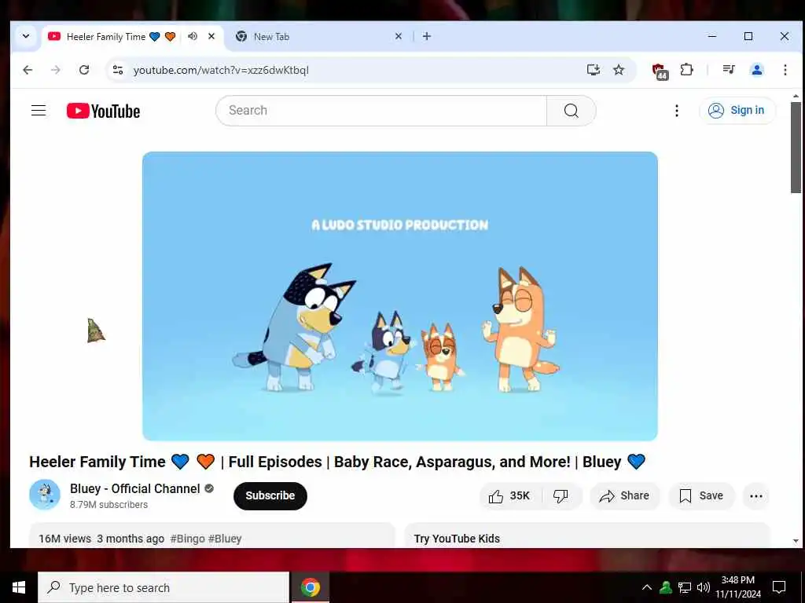
Task: View site information icon in address bar
Action: 118,70
